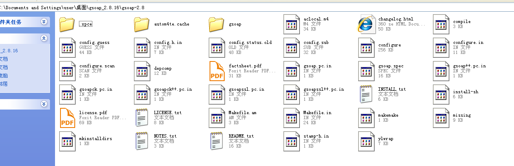The height and width of the screenshot is (166, 514).
Task: Select file name stamp-h.in
Action: coord(316,136)
